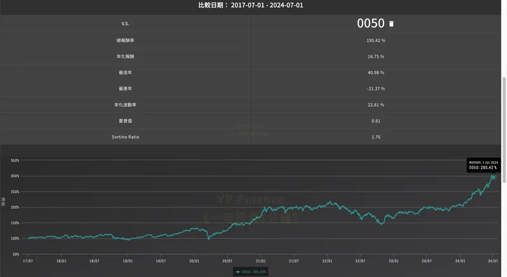Click the 22/01 x-axis label
The height and width of the screenshot is (277, 507).
[x=327, y=261]
